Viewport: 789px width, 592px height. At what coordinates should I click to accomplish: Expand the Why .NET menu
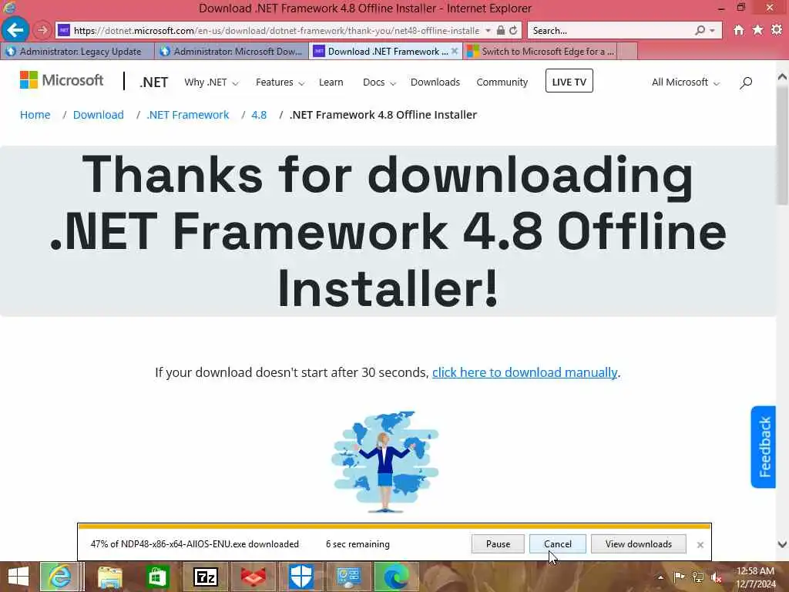point(211,82)
